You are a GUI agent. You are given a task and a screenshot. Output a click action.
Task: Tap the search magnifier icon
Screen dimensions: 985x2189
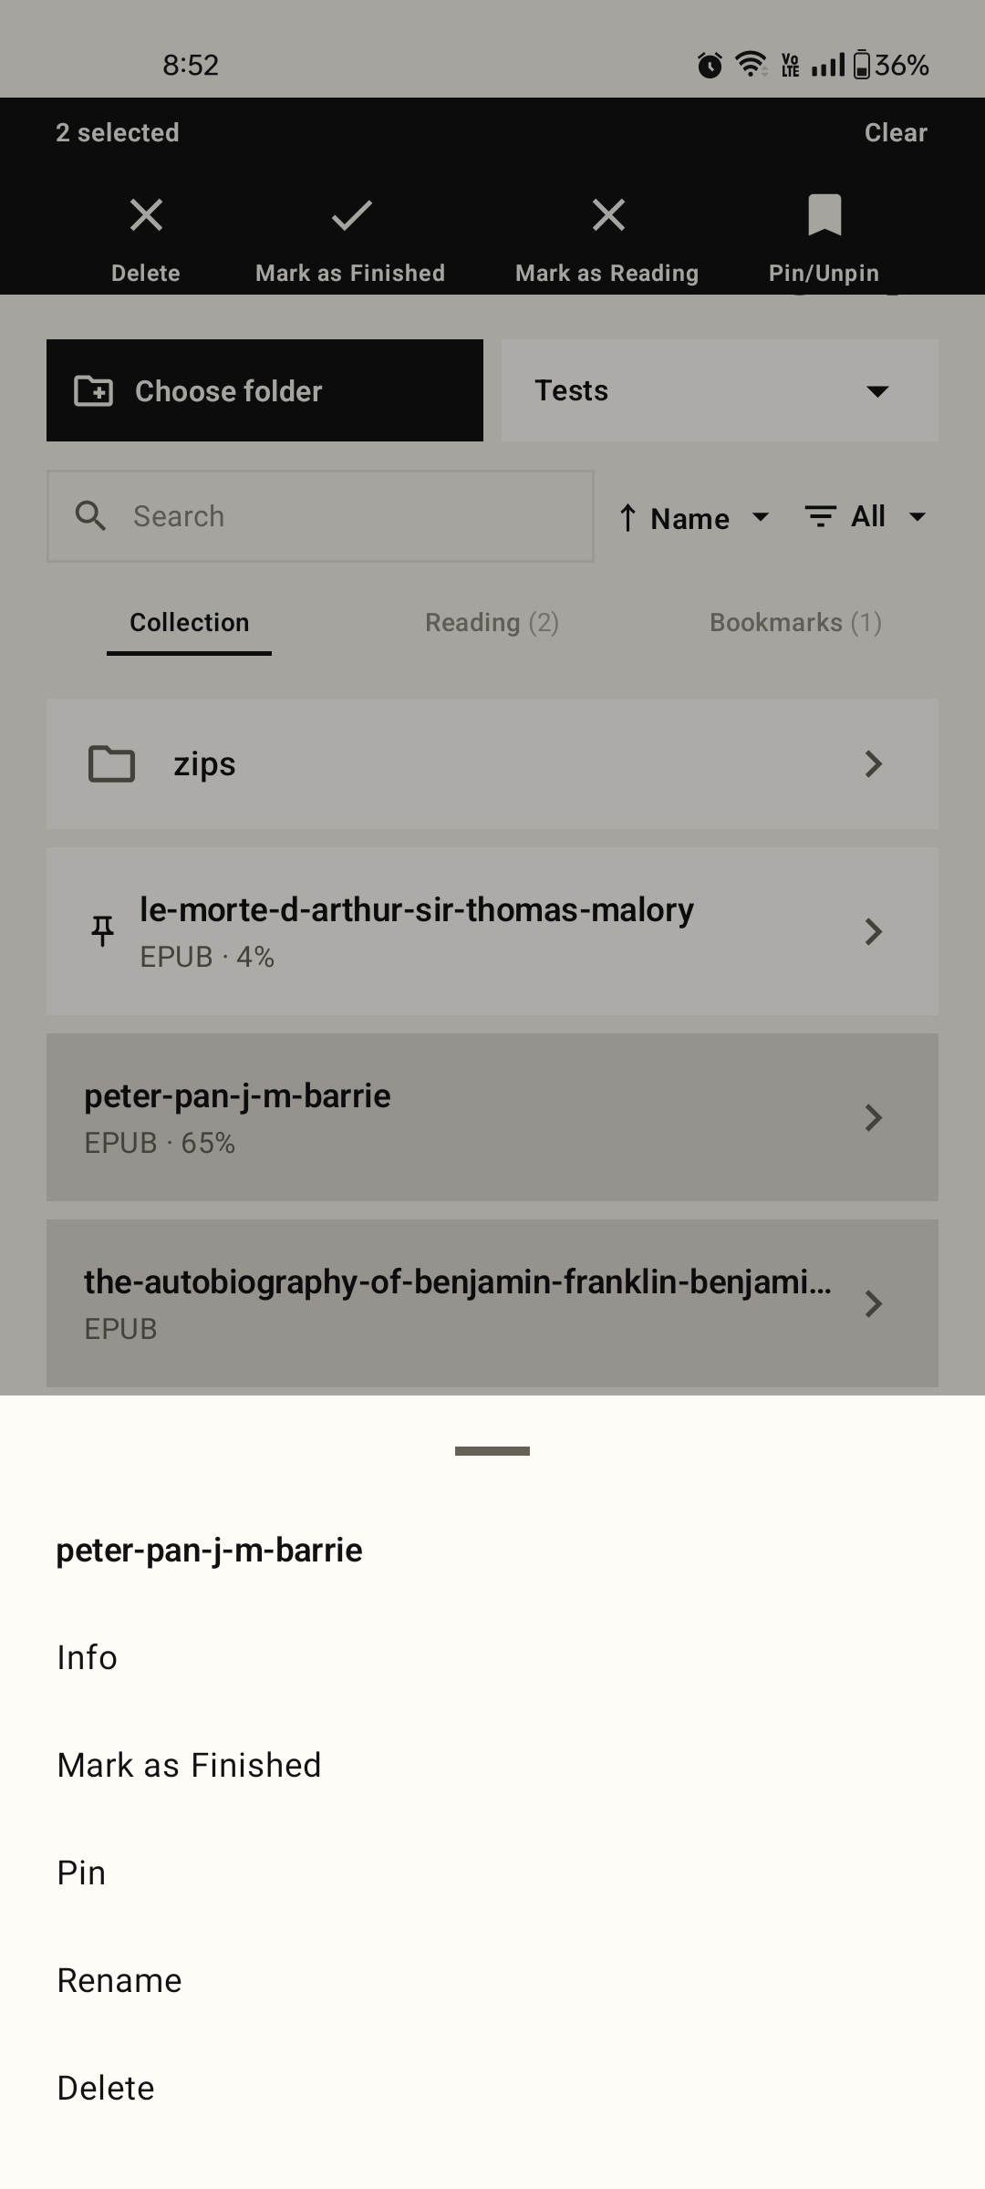pyautogui.click(x=90, y=516)
